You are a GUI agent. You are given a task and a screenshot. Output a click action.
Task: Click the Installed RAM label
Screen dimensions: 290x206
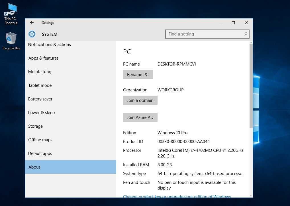tap(136, 165)
